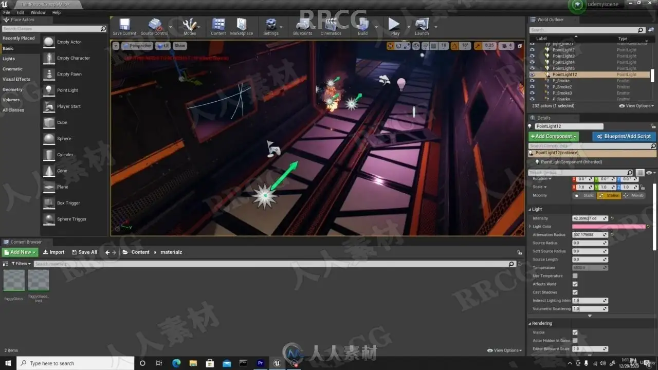This screenshot has height=370, width=658.
Task: Open the File menu
Action: point(7,12)
